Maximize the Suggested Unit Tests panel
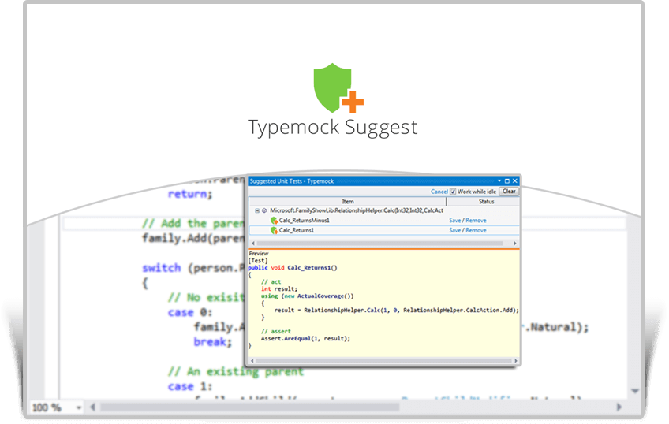Screen dimensions: 669x424 point(506,180)
